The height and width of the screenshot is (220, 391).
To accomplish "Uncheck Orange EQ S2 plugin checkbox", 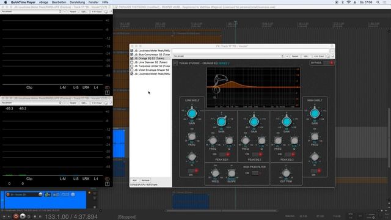I will click(132, 59).
